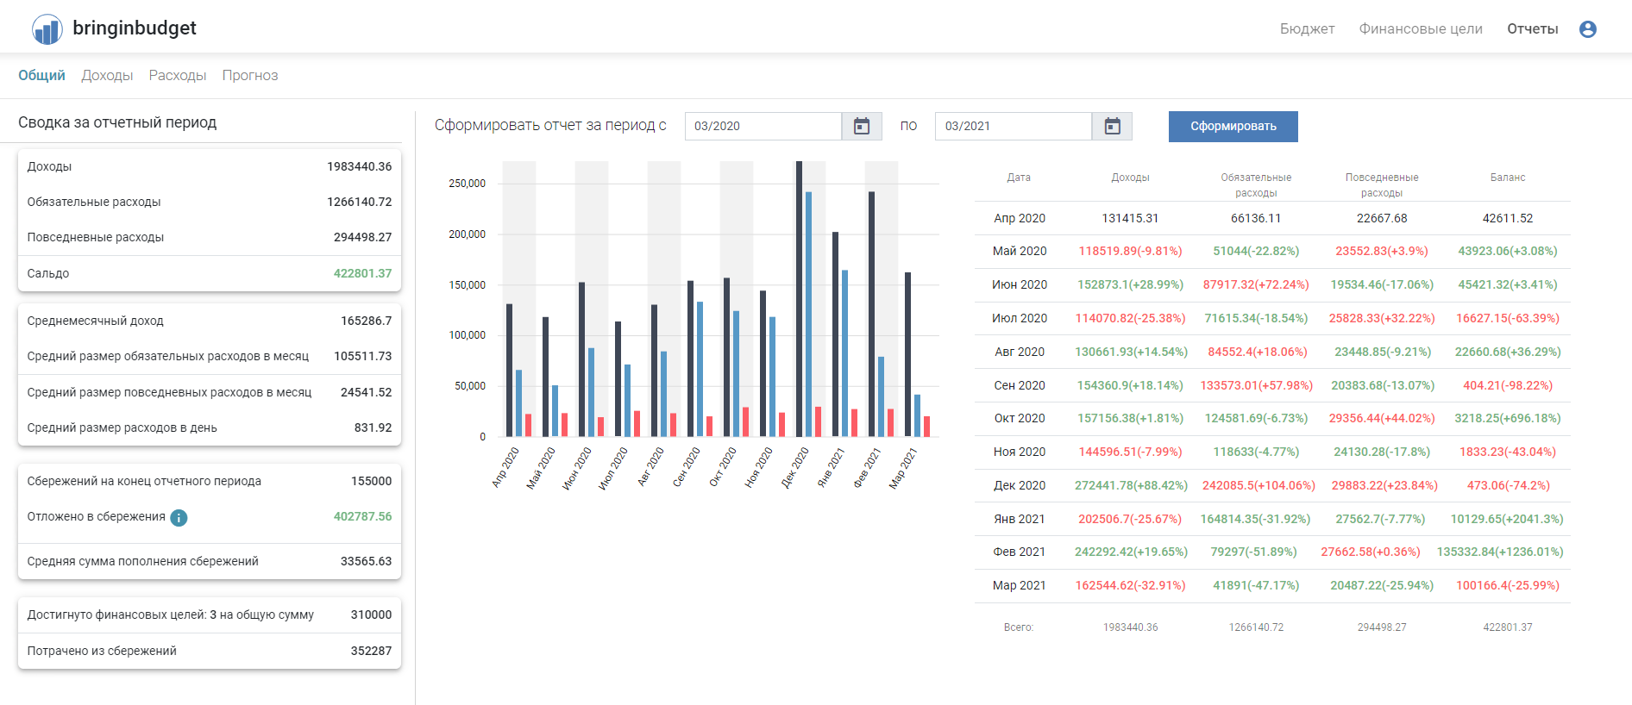Screen dimensions: 1632x705
Task: Click the Баланс column header
Action: pyautogui.click(x=1508, y=178)
